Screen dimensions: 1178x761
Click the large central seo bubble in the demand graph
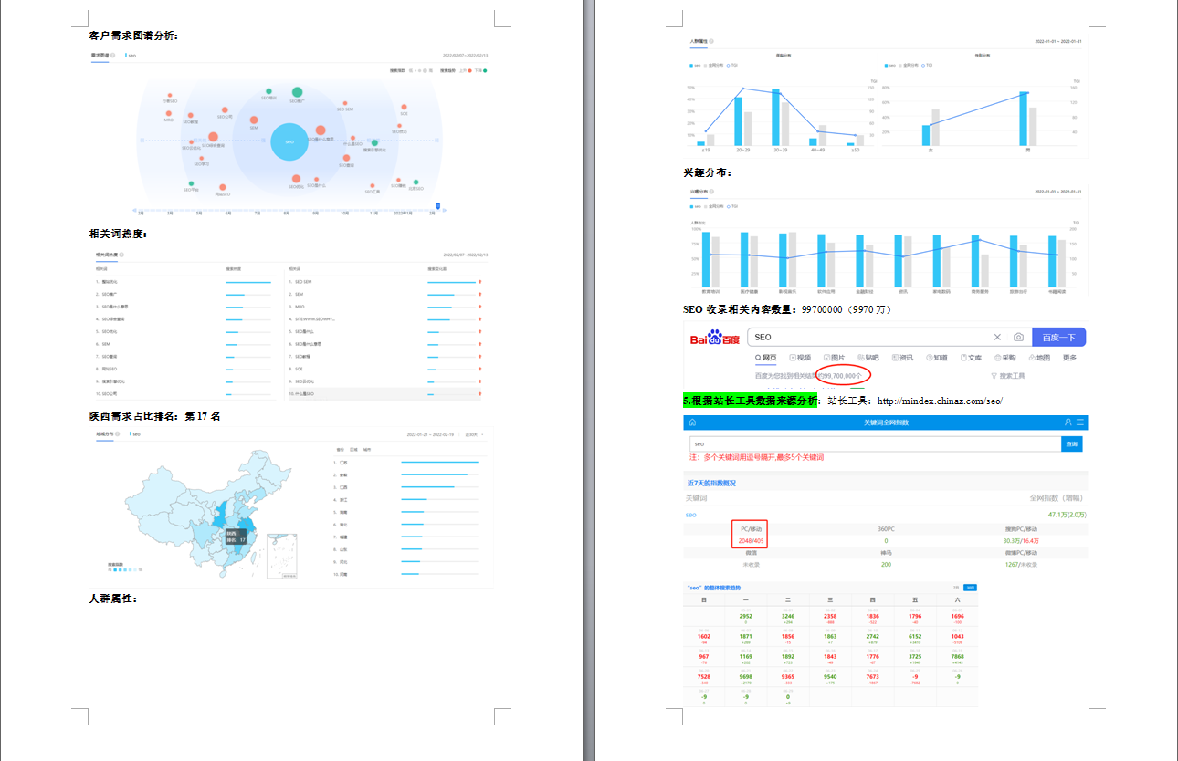tap(289, 141)
